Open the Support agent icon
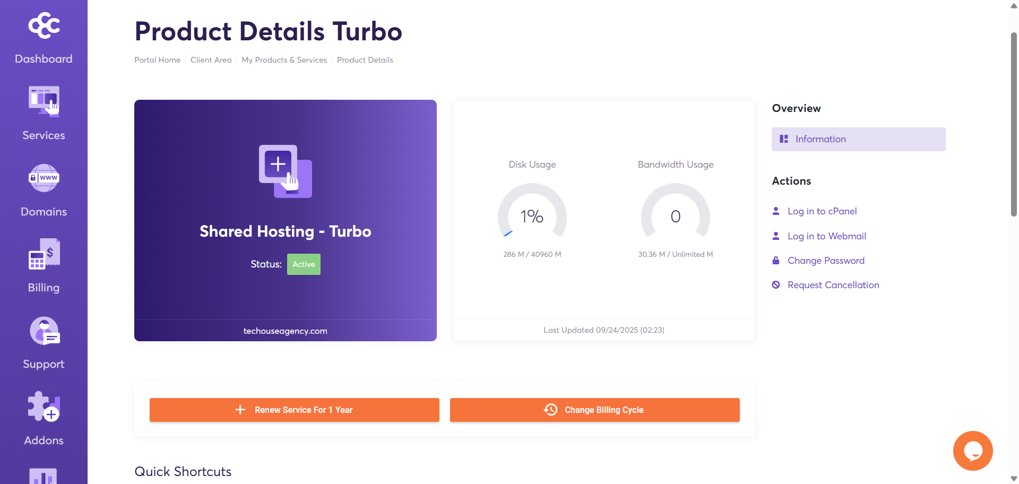 [45, 331]
